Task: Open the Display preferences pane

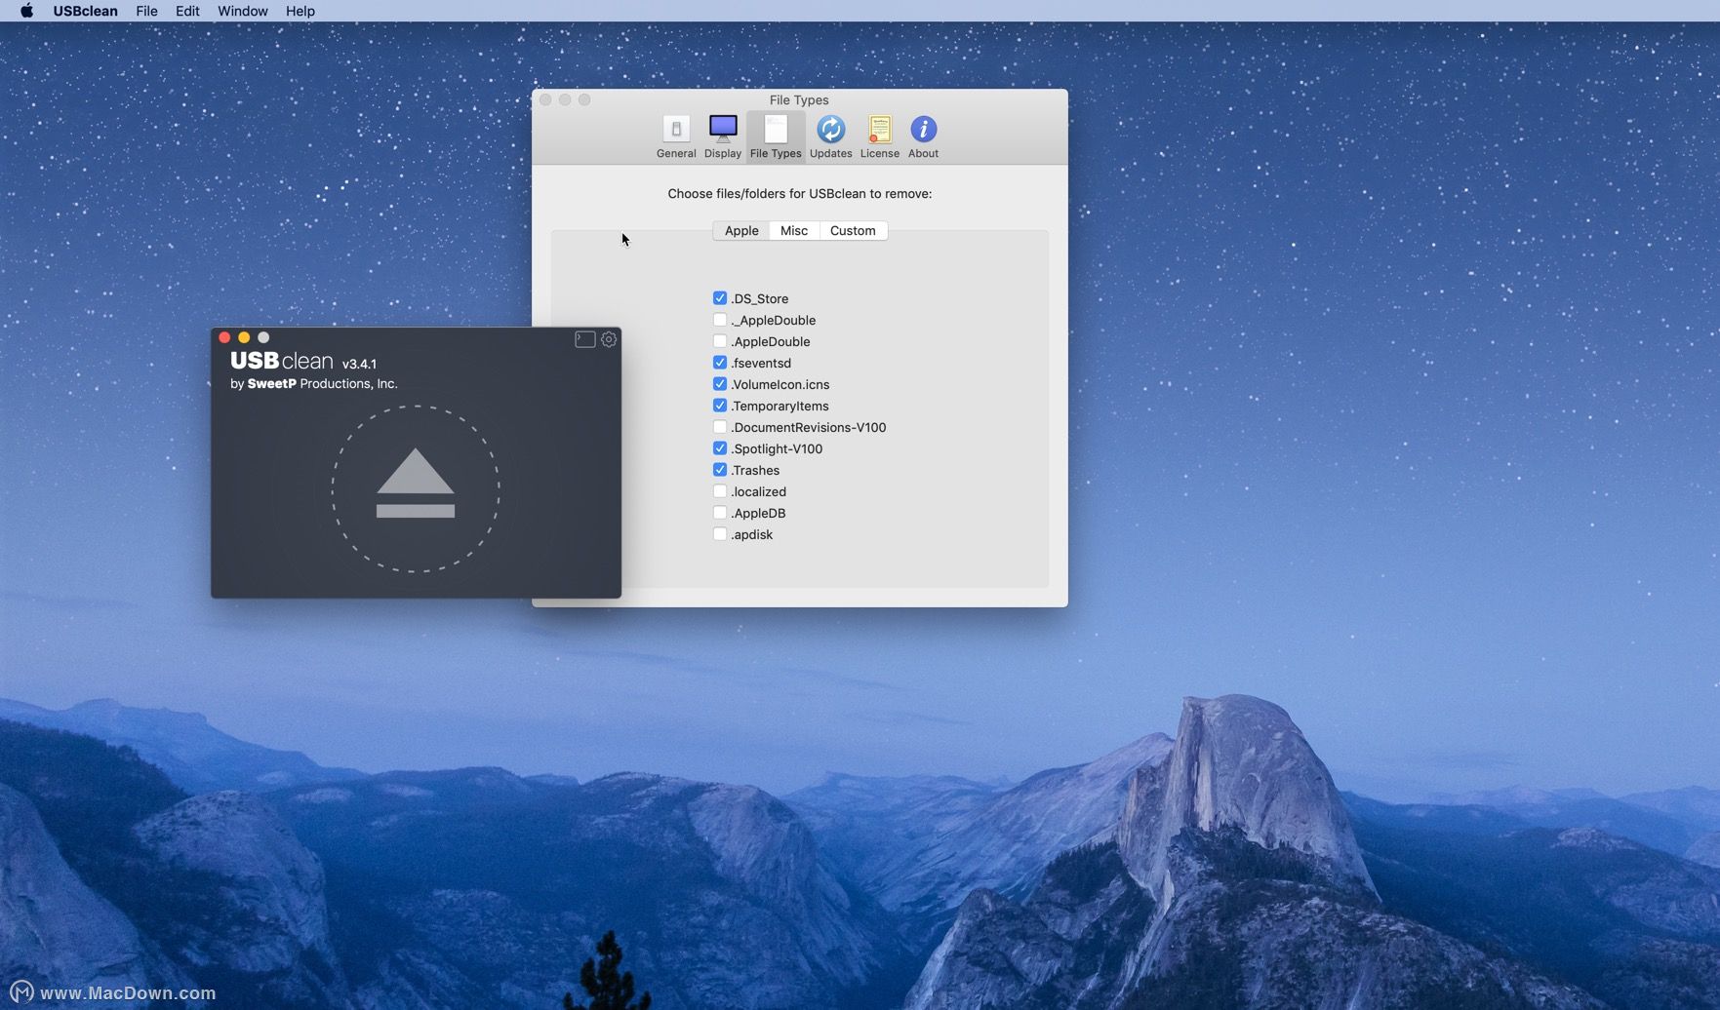Action: tap(723, 136)
